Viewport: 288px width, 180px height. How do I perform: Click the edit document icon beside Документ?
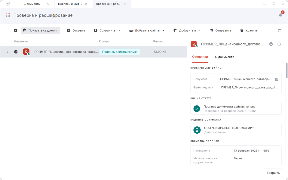(x=277, y=79)
